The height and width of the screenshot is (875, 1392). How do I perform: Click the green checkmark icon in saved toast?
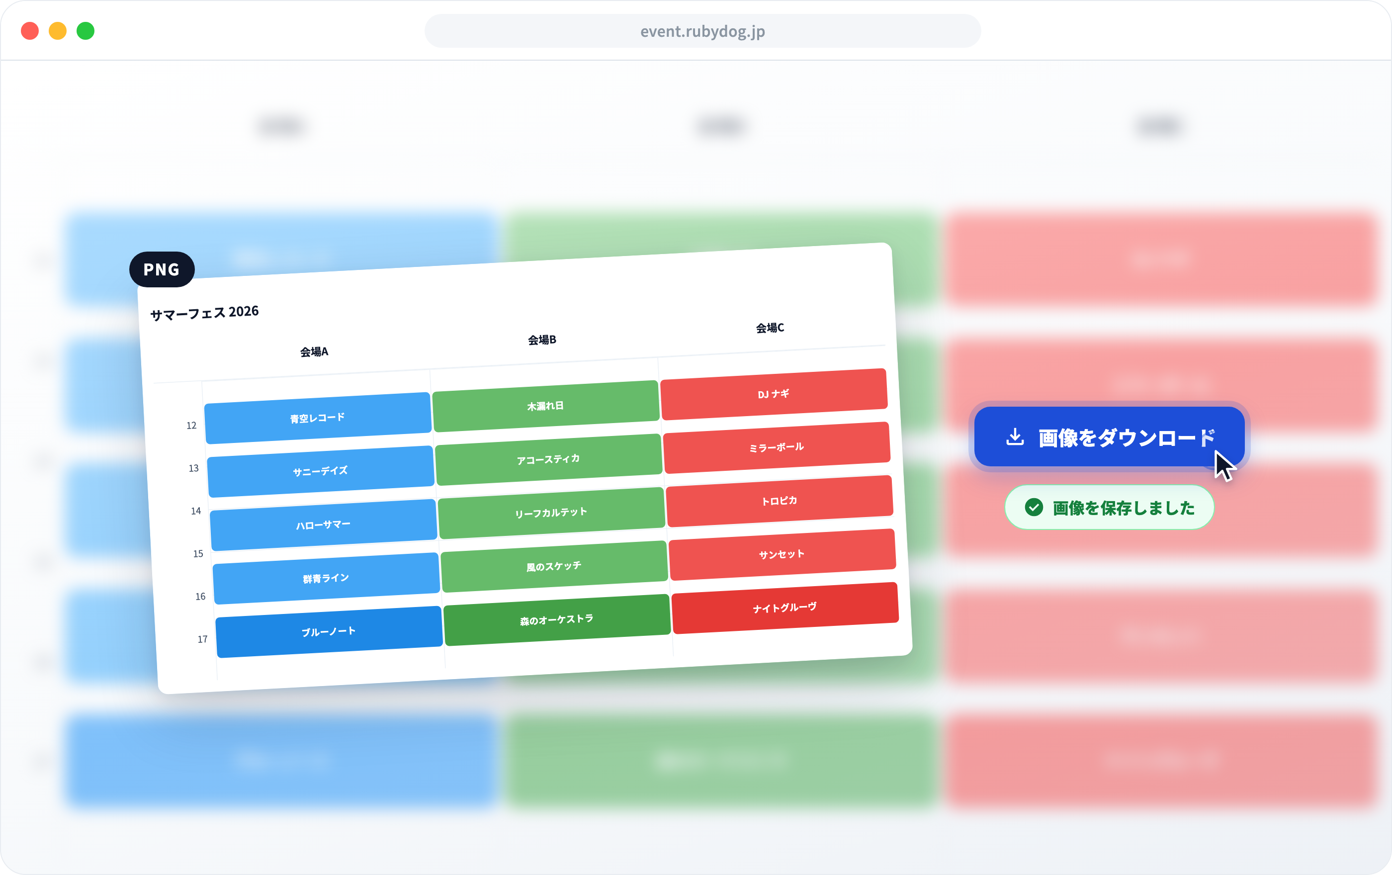(x=1034, y=508)
